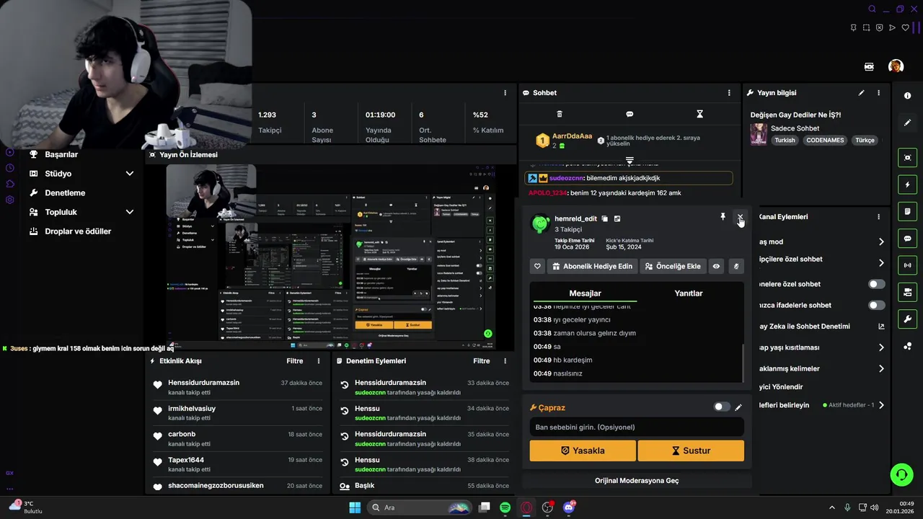This screenshot has height=519, width=923.
Task: Expand banned words row chevron
Action: 880,368
